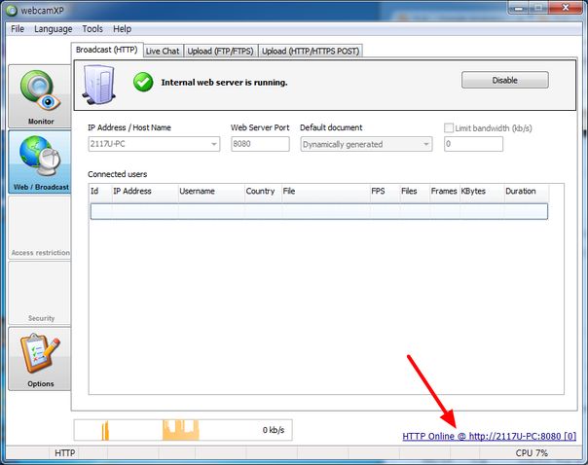Enable the Limit bandwidth checkbox
Screen dimensions: 588x465
[x=449, y=128]
